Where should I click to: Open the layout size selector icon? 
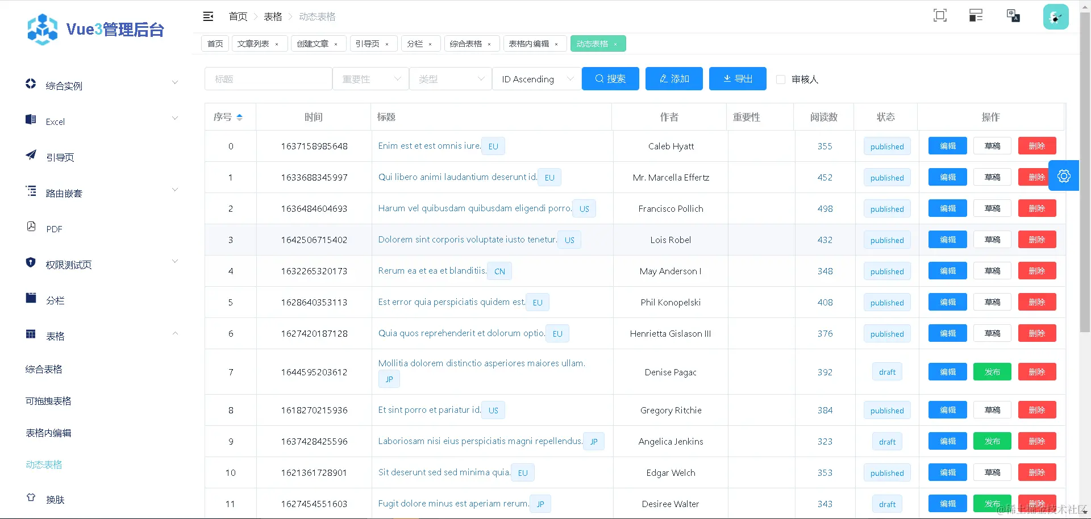(x=976, y=16)
